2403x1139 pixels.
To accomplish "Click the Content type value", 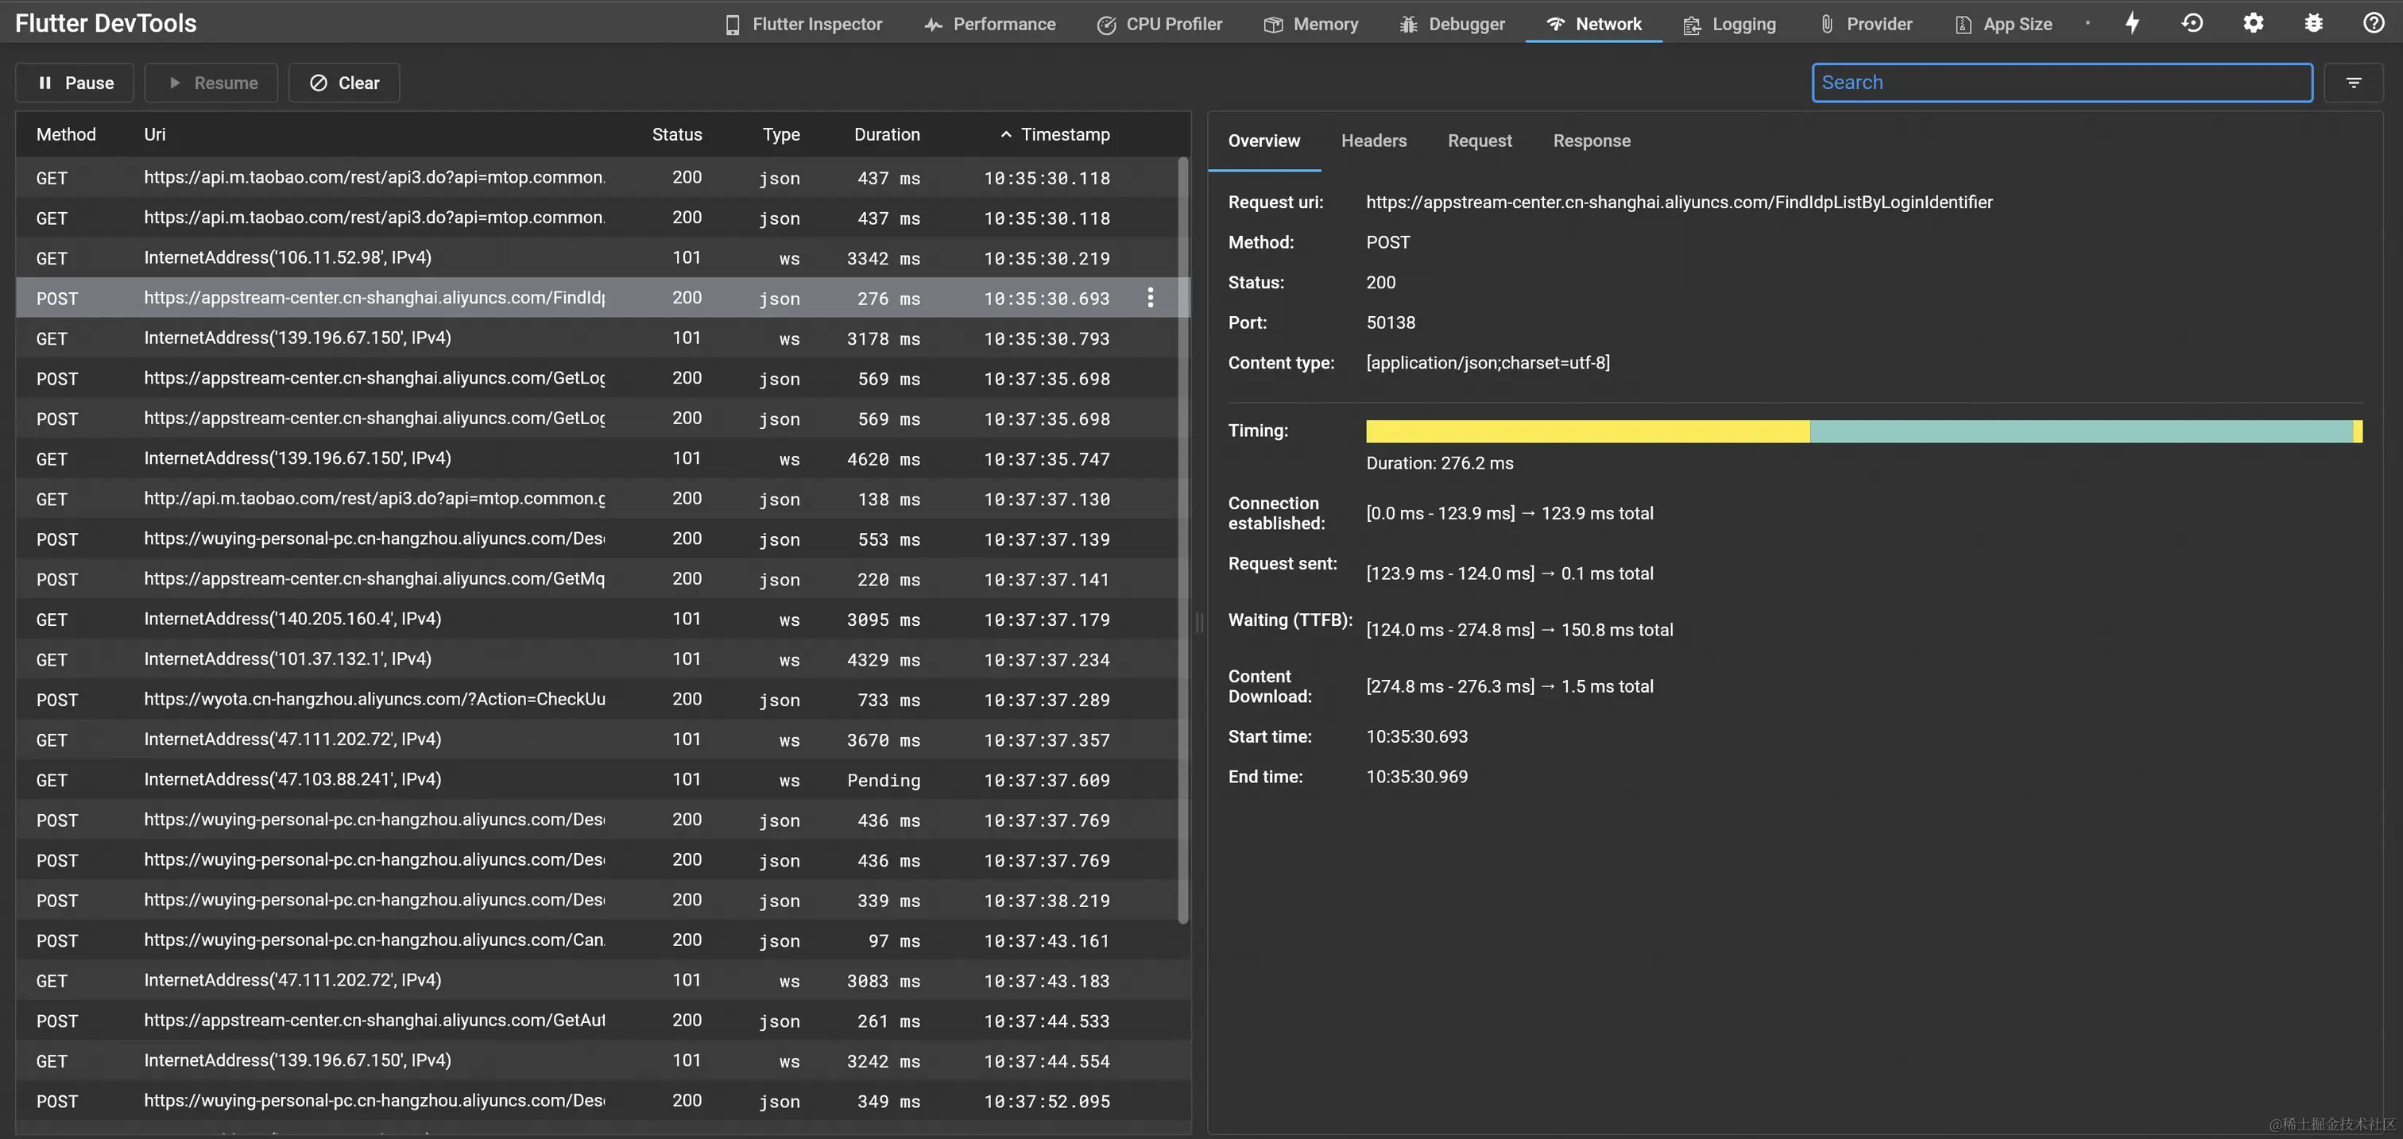I will pyautogui.click(x=1488, y=362).
